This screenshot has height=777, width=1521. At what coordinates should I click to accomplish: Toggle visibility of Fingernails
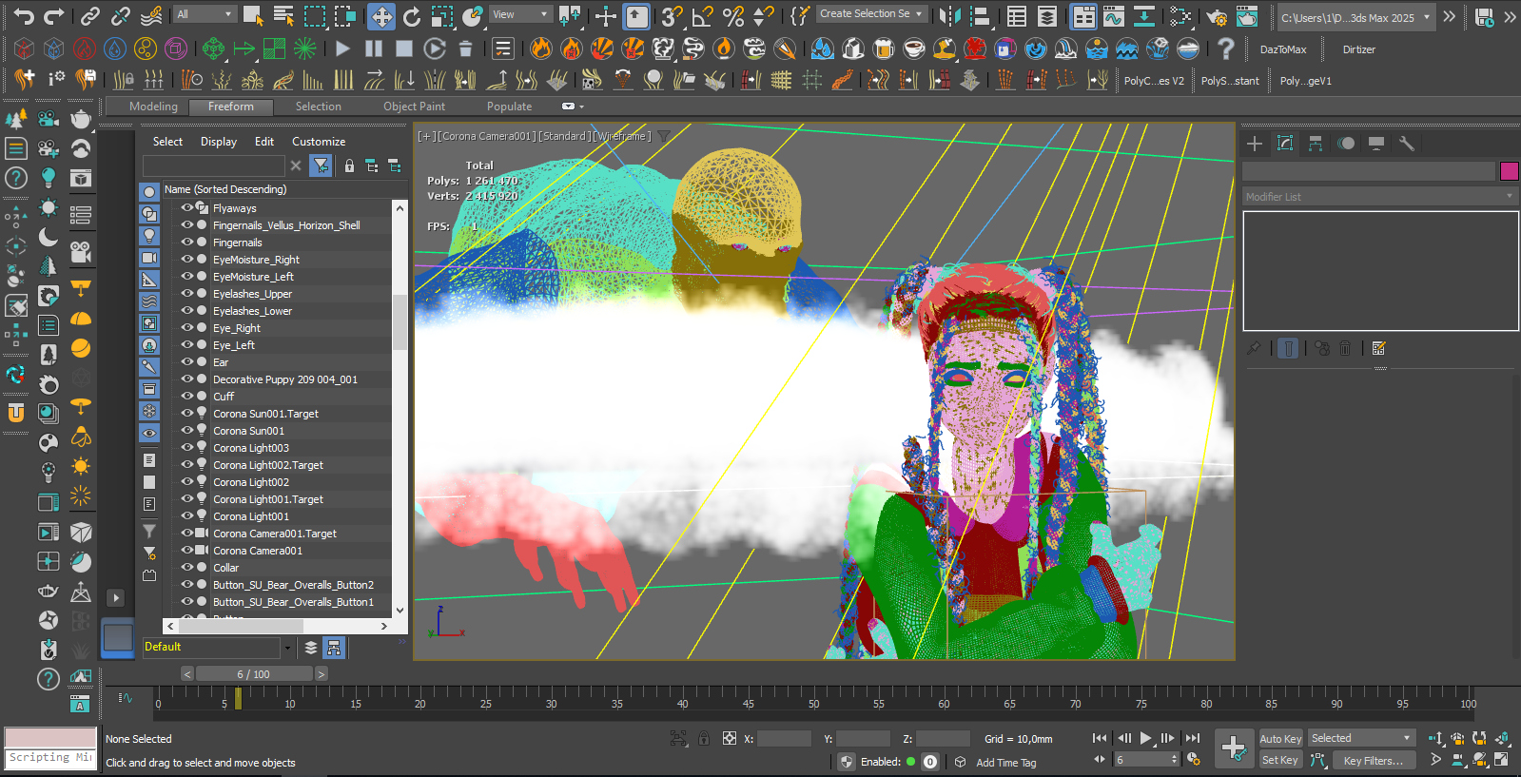coord(187,242)
